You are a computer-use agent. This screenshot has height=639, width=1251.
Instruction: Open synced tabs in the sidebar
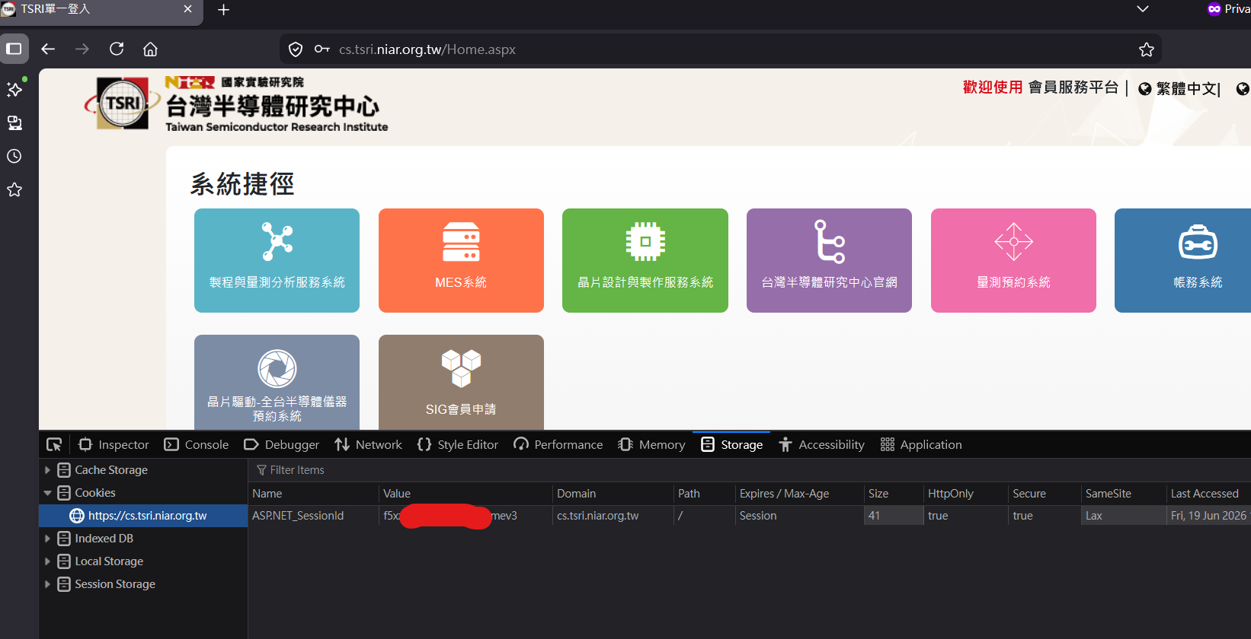(x=14, y=122)
